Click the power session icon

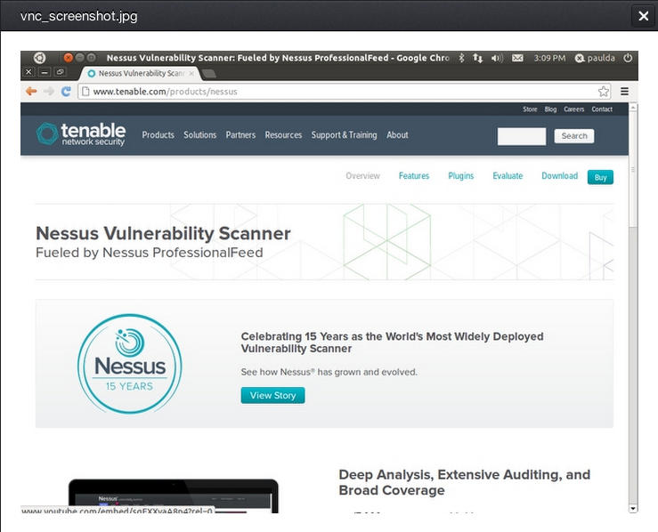tap(628, 58)
